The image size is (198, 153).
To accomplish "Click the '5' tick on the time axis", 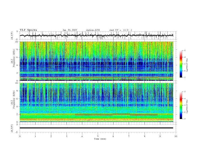I will coord(98,136).
